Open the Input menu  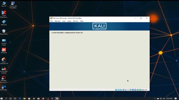pyautogui.click(x=69, y=21)
